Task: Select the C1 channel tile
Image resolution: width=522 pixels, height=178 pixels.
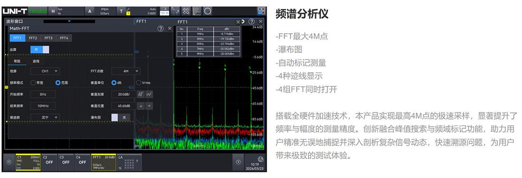Action: [x=28, y=162]
